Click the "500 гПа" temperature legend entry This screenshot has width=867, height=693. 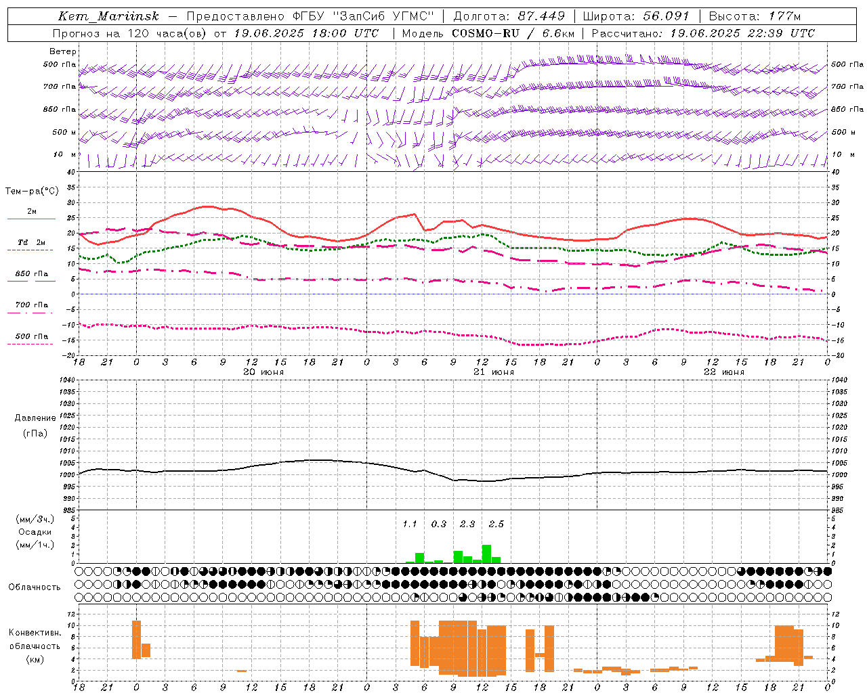coord(32,336)
